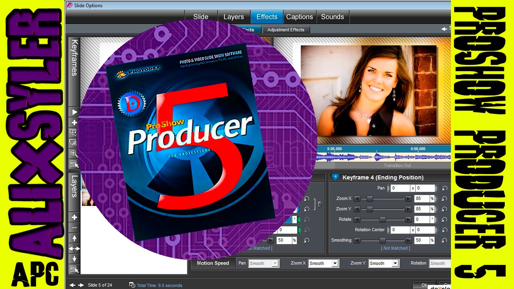This screenshot has width=514, height=289.
Task: Click the Pan X input field
Action: pos(400,188)
